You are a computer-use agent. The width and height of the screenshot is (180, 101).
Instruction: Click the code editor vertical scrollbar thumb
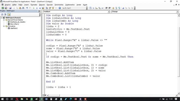pos(179,52)
